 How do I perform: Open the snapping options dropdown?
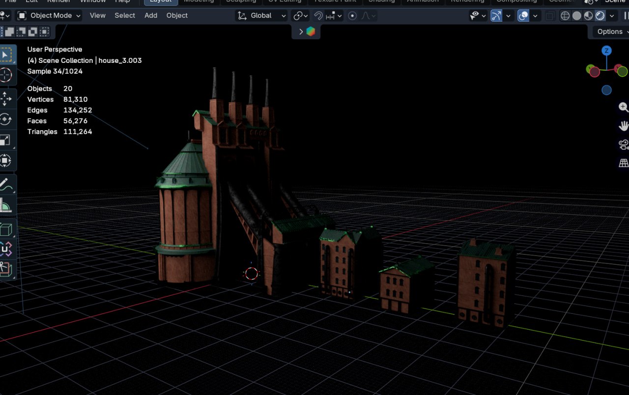334,16
